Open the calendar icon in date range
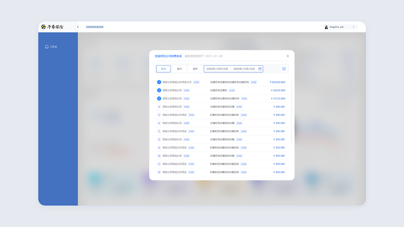404x227 pixels. [260, 69]
